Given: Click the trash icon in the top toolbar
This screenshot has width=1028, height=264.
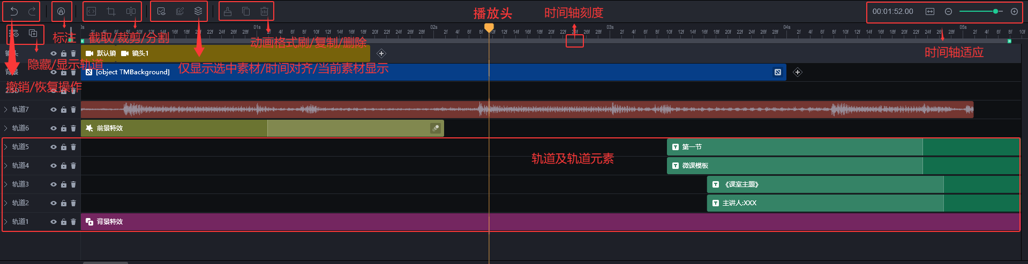Looking at the screenshot, I should point(264,11).
